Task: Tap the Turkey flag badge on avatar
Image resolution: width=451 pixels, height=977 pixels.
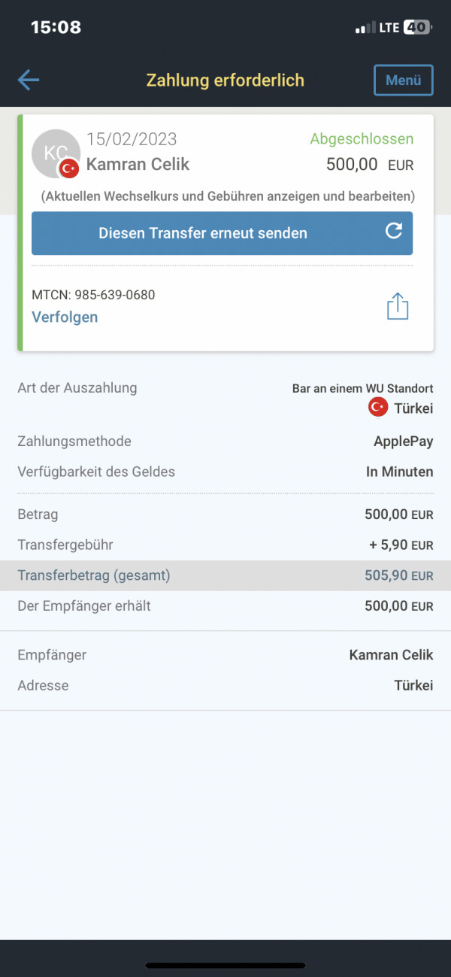Action: coord(69,168)
